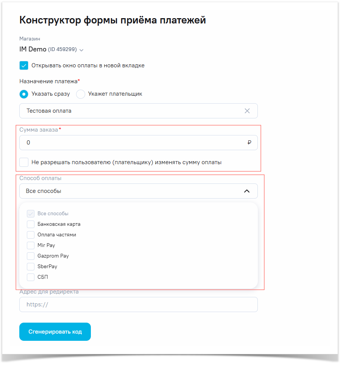
Task: Collapse payment method list via chevron arrow
Action: click(247, 191)
